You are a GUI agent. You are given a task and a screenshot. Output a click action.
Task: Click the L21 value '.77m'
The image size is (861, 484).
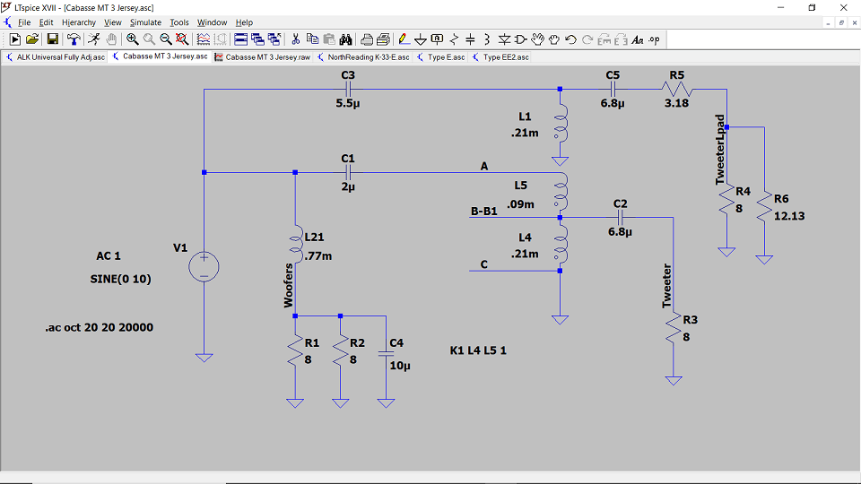pos(318,256)
